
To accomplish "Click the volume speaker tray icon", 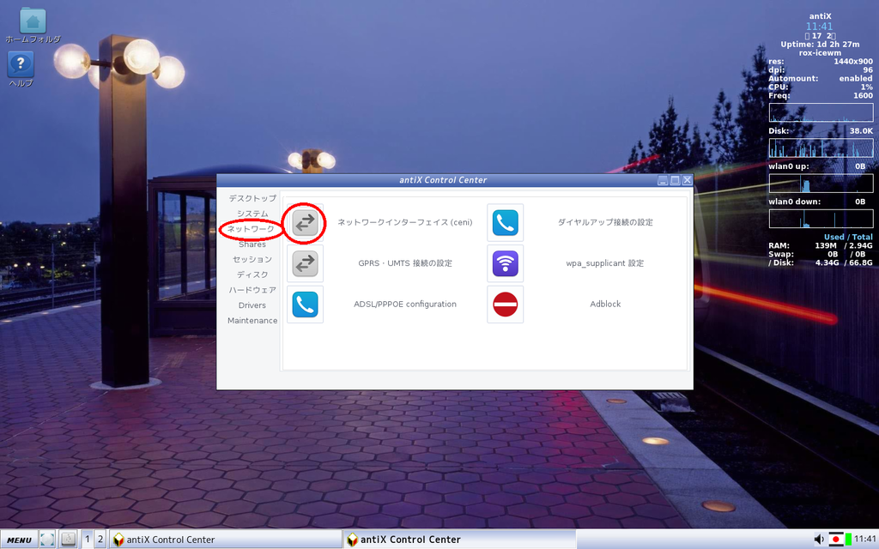I will click(819, 539).
